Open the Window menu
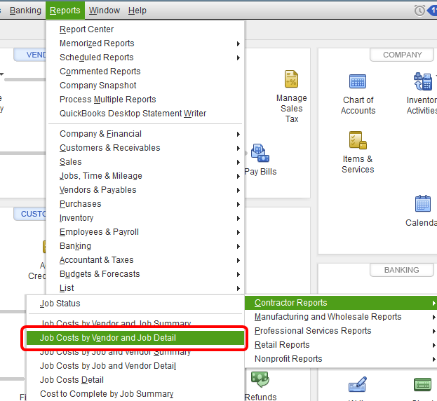 click(105, 11)
